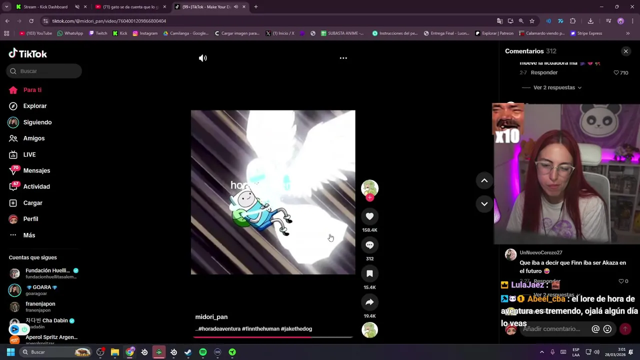Screen dimensions: 640x360
Task: Bookmark this page with the star icon
Action: (x=532, y=21)
